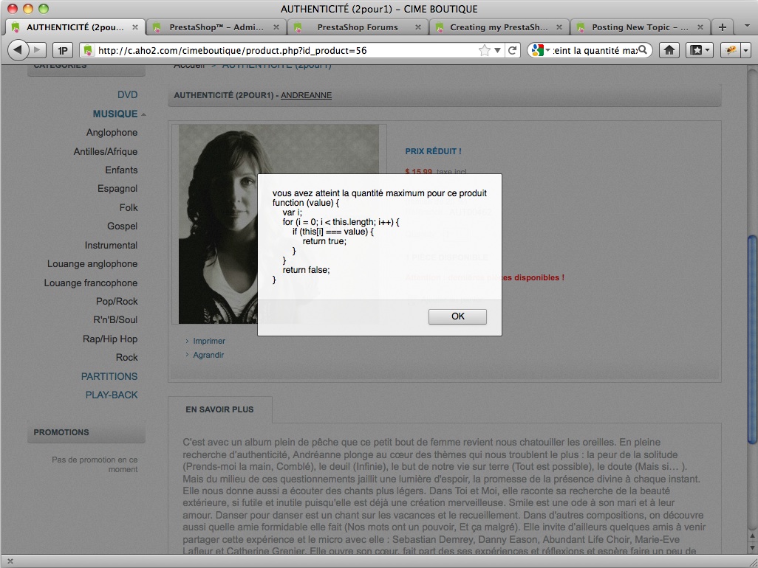Image resolution: width=758 pixels, height=568 pixels.
Task: Open the Rock subcategory
Action: (126, 357)
